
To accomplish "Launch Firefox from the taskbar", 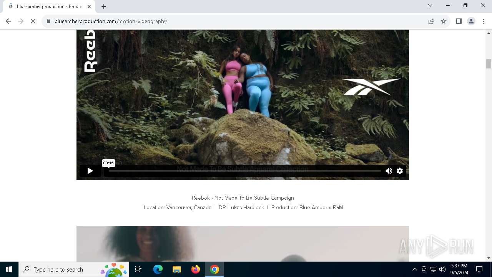I will coord(196,269).
